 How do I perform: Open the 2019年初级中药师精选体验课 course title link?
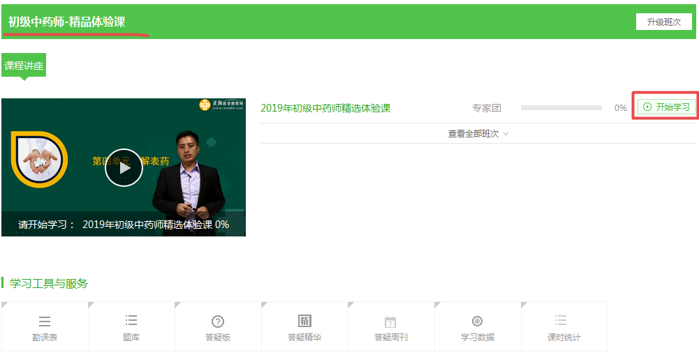coord(325,108)
